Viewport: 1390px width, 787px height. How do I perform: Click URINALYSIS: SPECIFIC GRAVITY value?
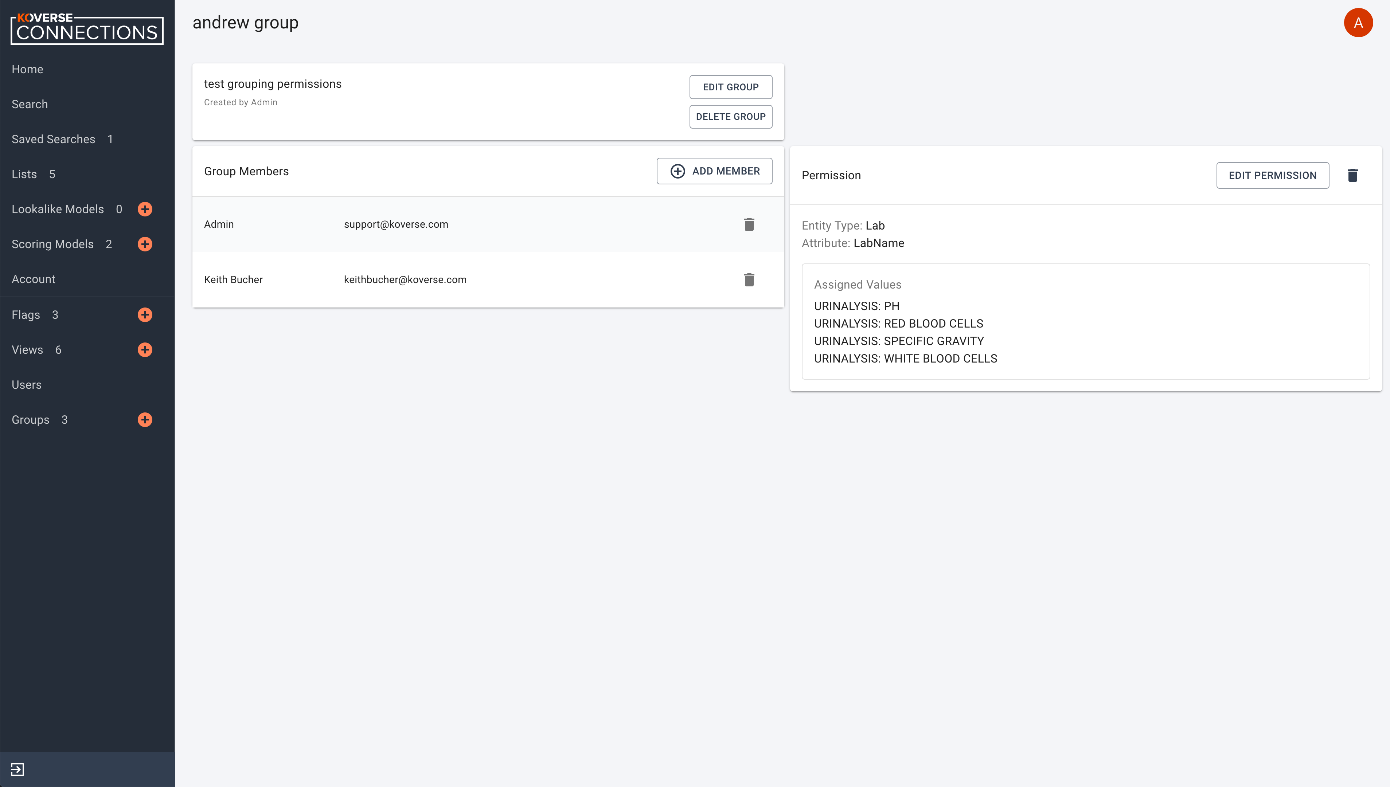click(x=899, y=341)
